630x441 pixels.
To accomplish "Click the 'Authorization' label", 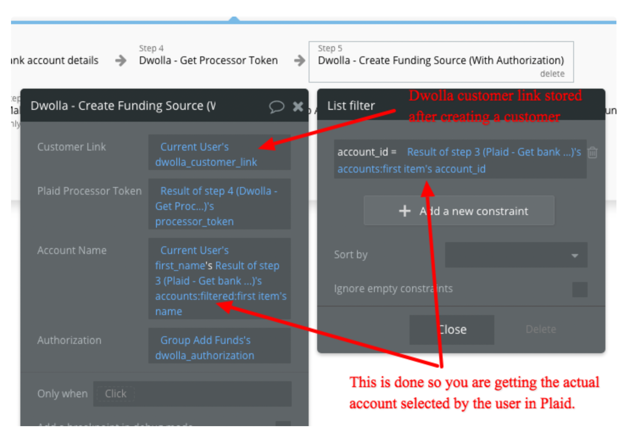I will click(x=70, y=341).
